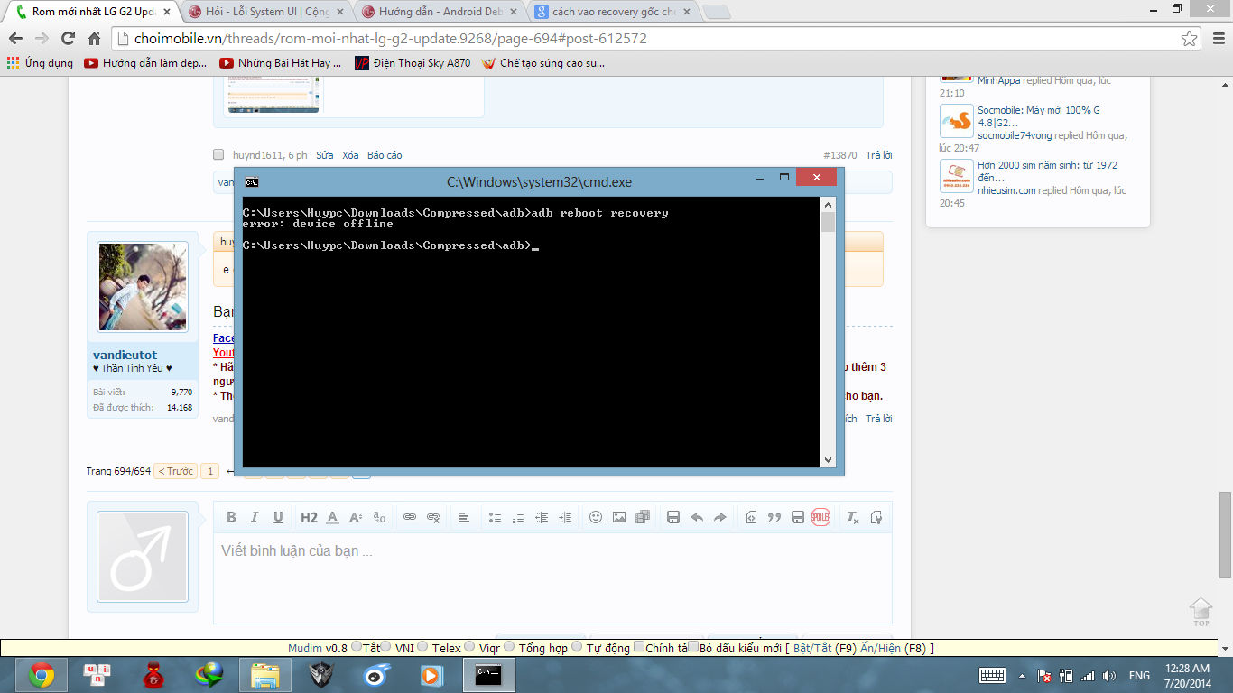This screenshot has width=1233, height=693.
Task: Switch to the Hỏi - Lỗi System UI tab
Action: [262, 12]
